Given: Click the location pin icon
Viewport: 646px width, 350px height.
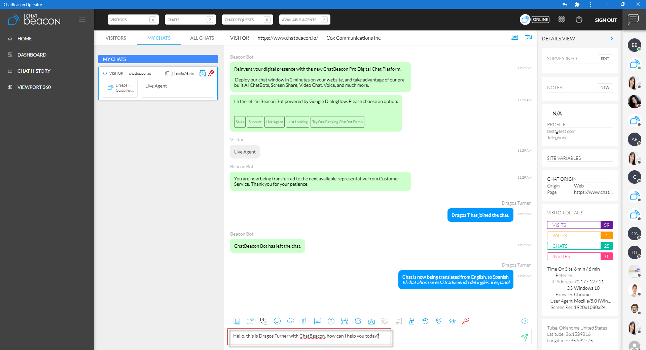Looking at the screenshot, I should tap(439, 321).
